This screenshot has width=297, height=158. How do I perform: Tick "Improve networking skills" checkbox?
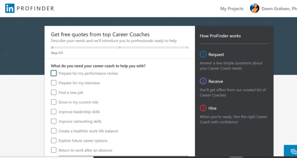[x=54, y=121]
